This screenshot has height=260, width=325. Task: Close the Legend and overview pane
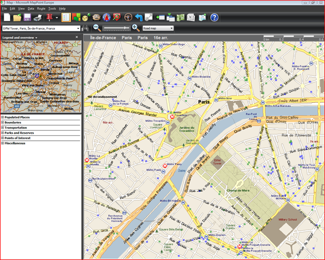[77, 37]
